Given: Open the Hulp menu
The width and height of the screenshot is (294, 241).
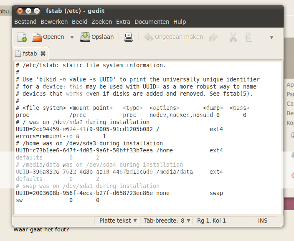Looking at the screenshot, I should tap(180, 22).
